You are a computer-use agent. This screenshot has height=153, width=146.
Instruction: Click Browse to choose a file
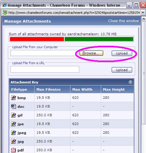pos(91,53)
